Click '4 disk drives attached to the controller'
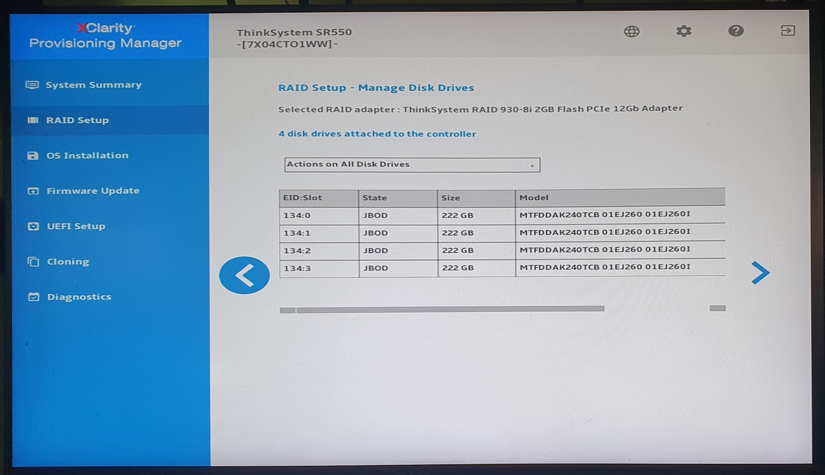 377,134
